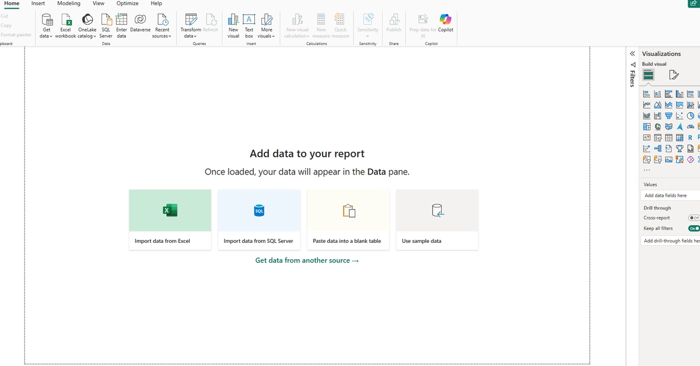Select the Scatter chart visual
The height and width of the screenshot is (366, 700).
(680, 116)
